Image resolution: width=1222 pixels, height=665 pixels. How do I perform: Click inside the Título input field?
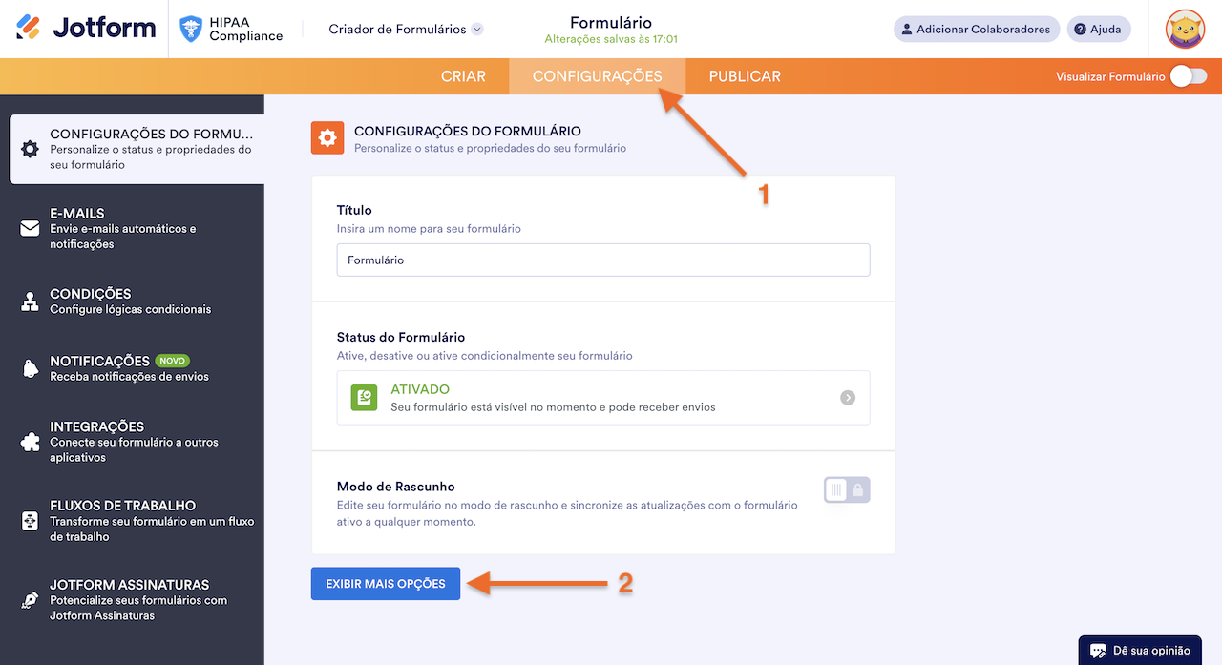tap(602, 260)
